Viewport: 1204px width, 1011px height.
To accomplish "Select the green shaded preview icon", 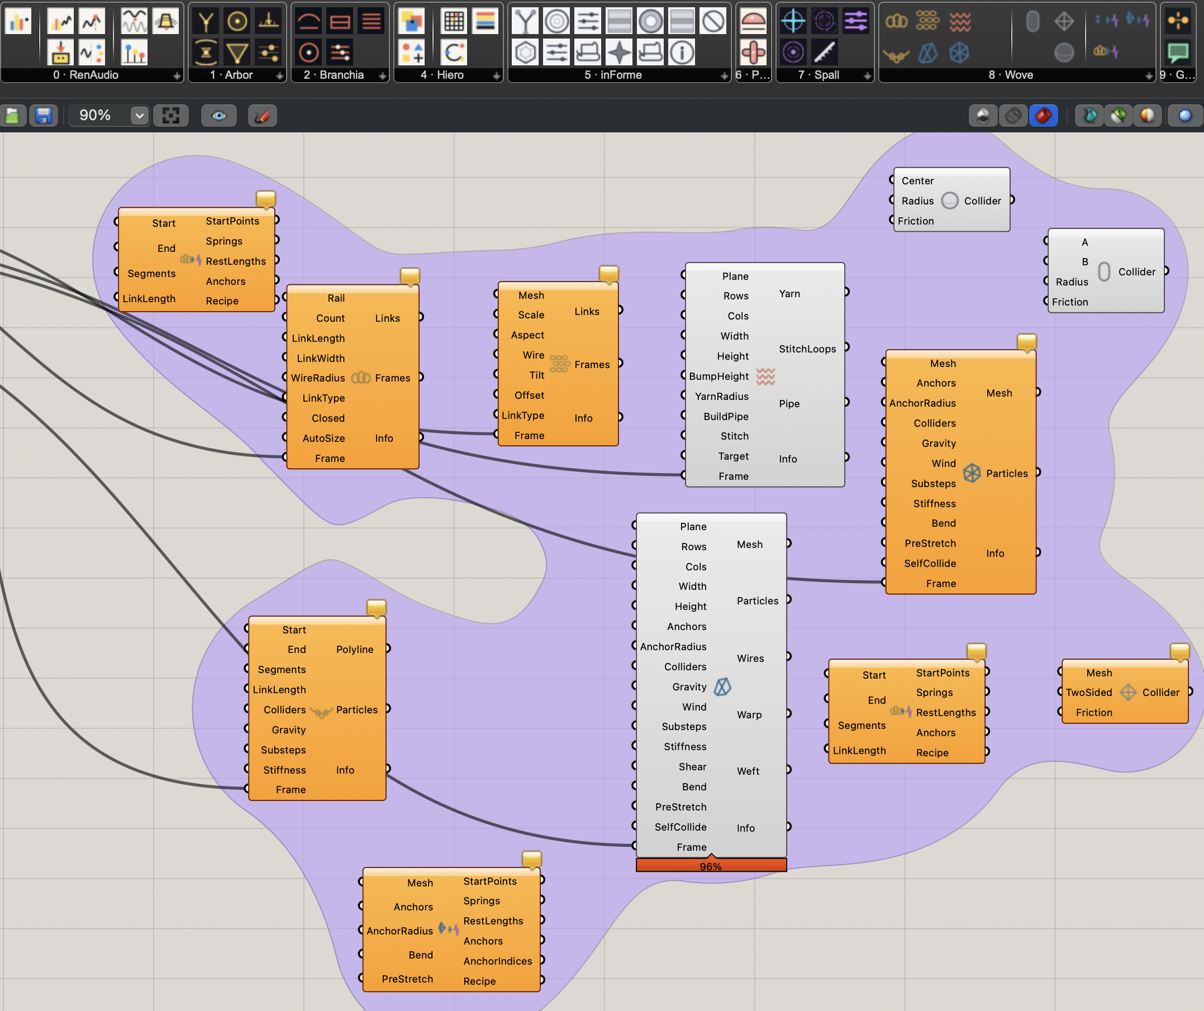I will tap(1119, 115).
